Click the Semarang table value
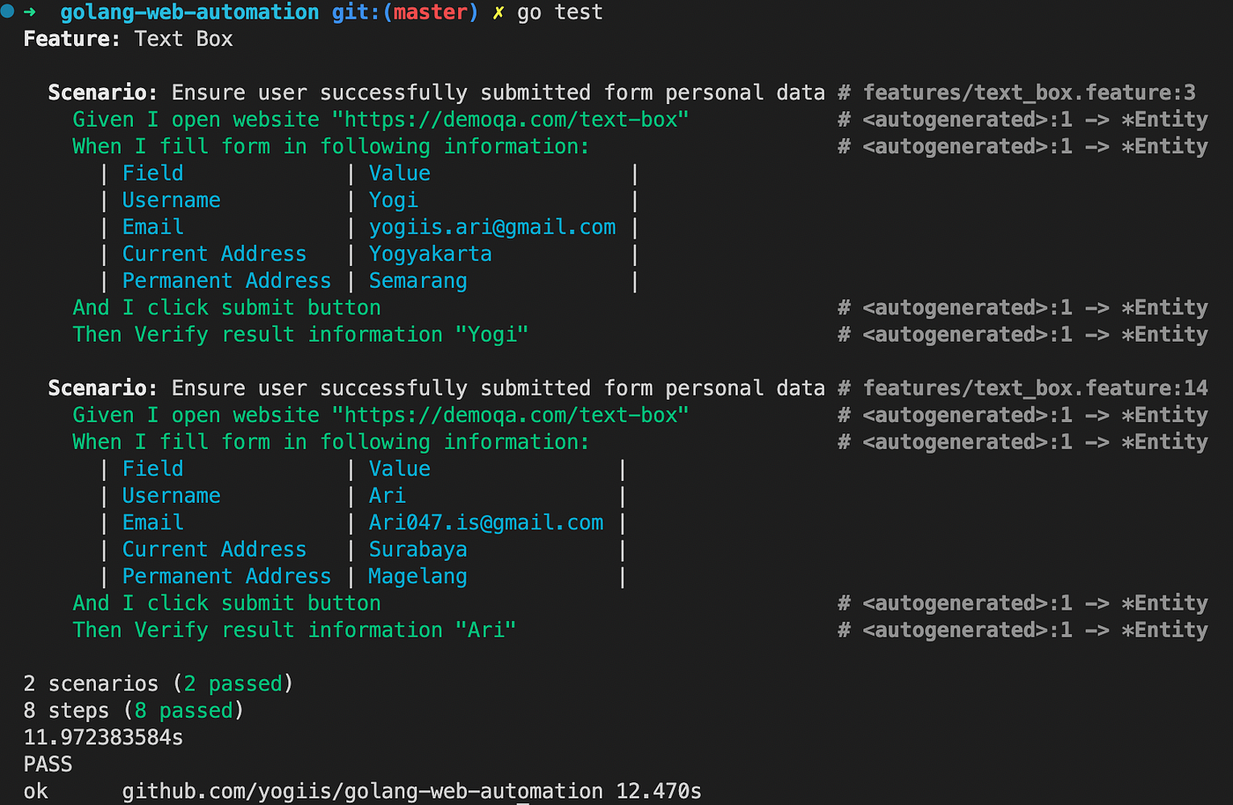Image resolution: width=1233 pixels, height=805 pixels. click(418, 281)
